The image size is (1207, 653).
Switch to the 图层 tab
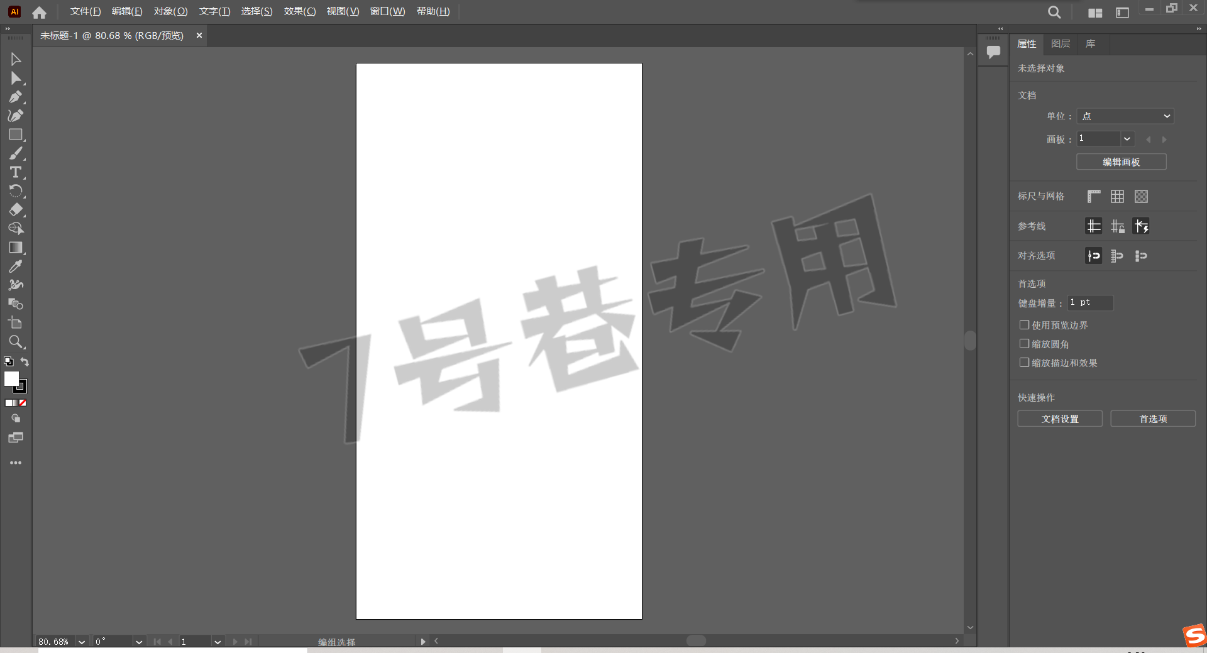tap(1061, 44)
